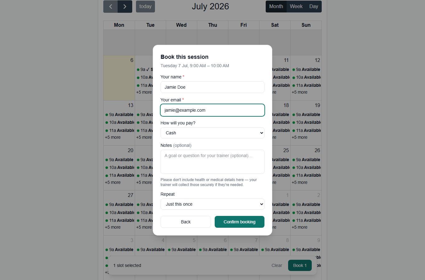Click the Book 1 button
The width and height of the screenshot is (425, 280).
tap(300, 265)
